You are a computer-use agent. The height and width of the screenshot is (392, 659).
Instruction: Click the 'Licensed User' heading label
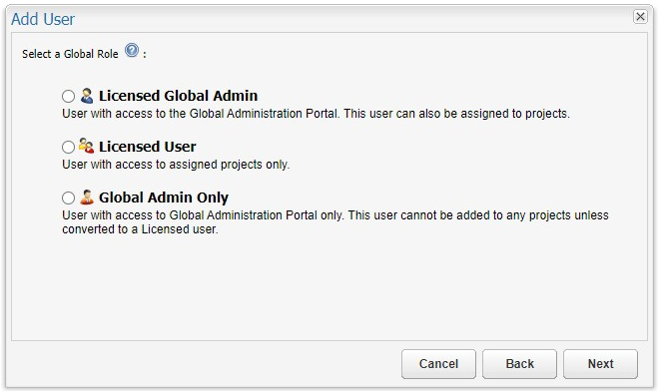(x=147, y=147)
